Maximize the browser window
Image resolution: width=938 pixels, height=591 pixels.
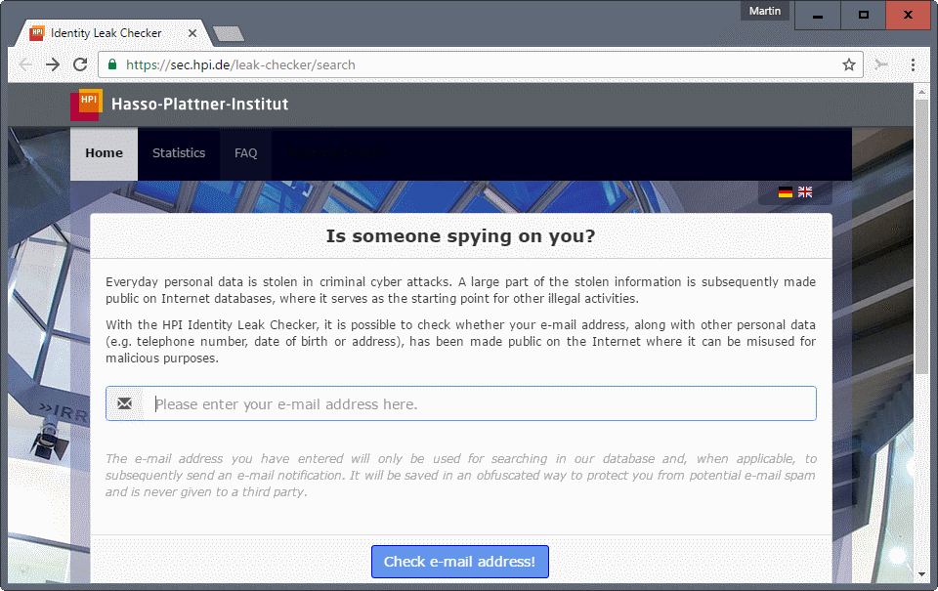(863, 15)
